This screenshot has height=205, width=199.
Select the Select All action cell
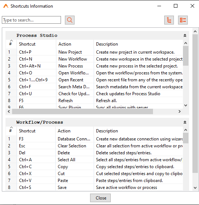point(74,160)
